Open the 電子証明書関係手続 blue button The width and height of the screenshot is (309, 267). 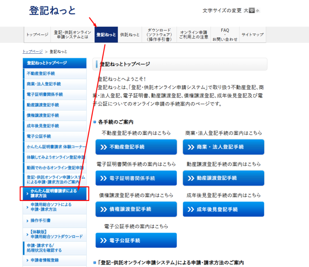pyautogui.click(x=136, y=178)
